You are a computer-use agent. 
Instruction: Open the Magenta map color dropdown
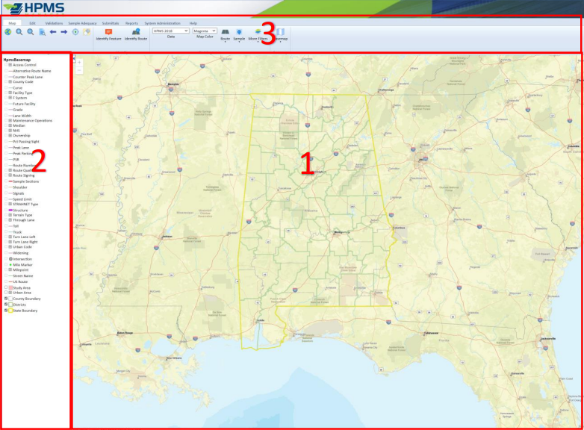205,31
